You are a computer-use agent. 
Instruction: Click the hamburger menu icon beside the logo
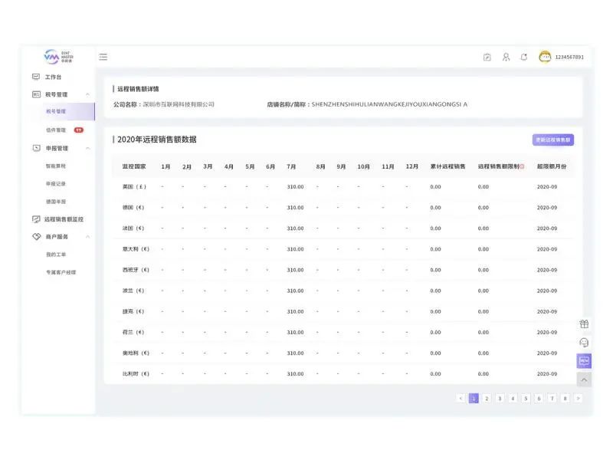click(x=103, y=56)
